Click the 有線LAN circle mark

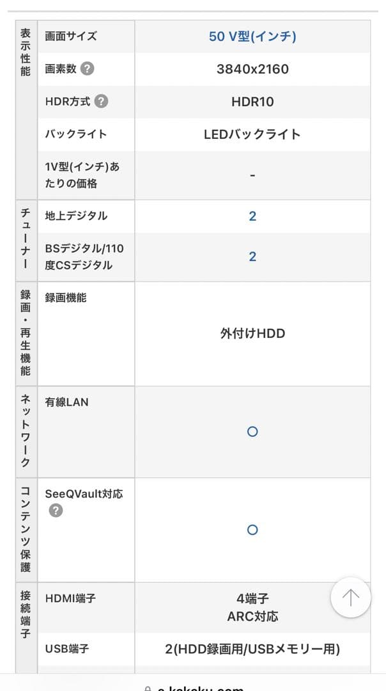[x=252, y=432]
